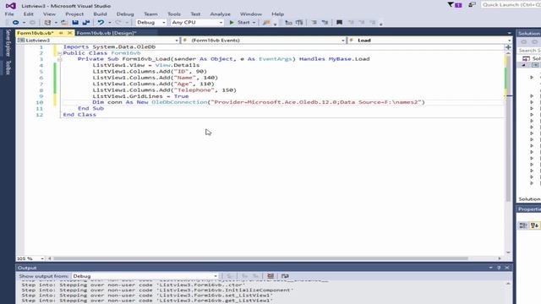The width and height of the screenshot is (541, 304).
Task: Click the Alphabetical sort icon in Properties panel
Action: [534, 225]
